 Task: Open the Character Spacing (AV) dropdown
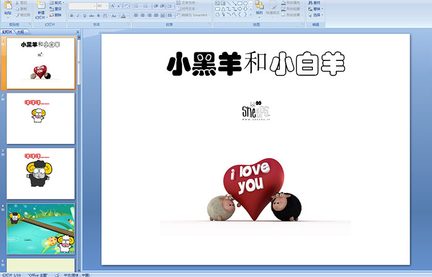click(x=106, y=15)
